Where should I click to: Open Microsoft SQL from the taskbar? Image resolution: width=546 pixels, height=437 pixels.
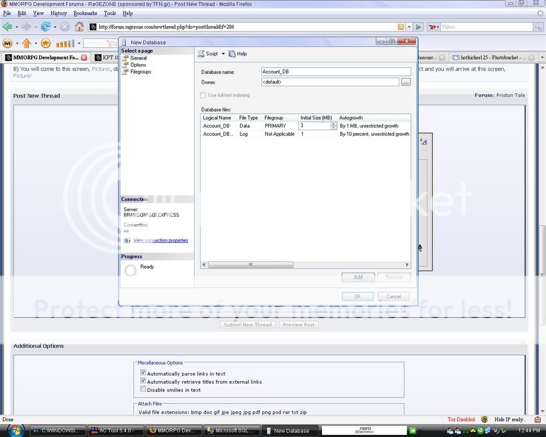point(231,430)
